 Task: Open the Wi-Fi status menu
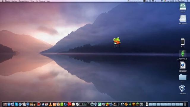pyautogui.click(x=161, y=1)
